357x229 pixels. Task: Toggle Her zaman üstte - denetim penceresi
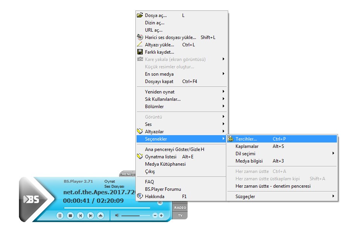coord(273,186)
